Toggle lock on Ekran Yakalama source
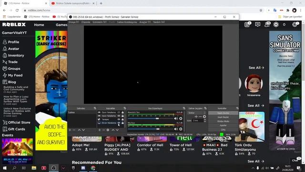 click(122, 123)
